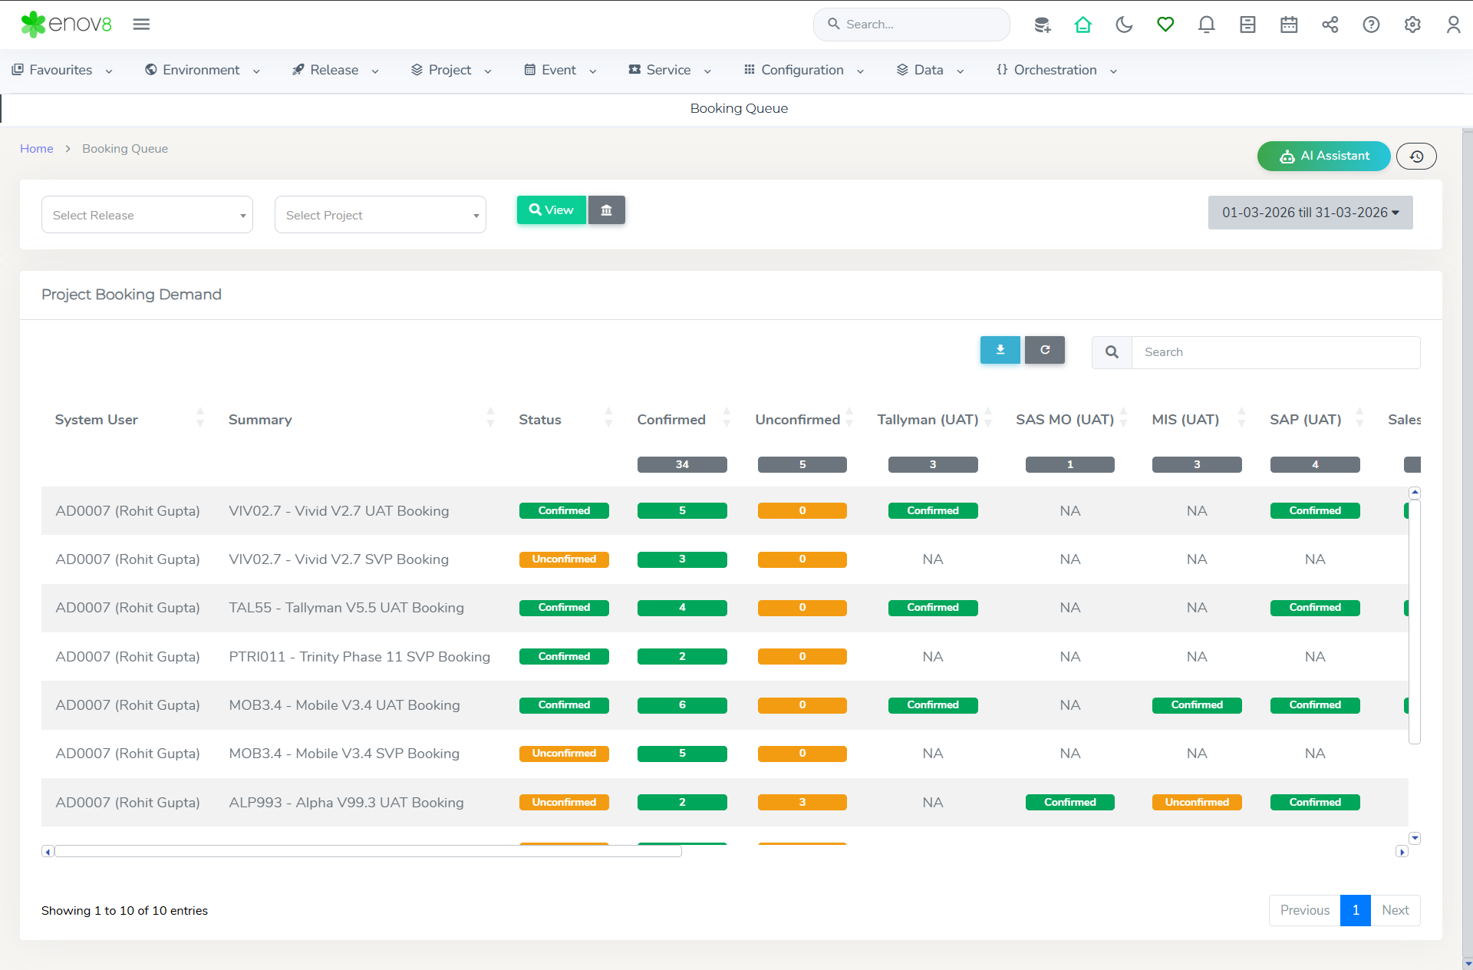
Task: Click the calendar icon in header
Action: (x=1289, y=25)
